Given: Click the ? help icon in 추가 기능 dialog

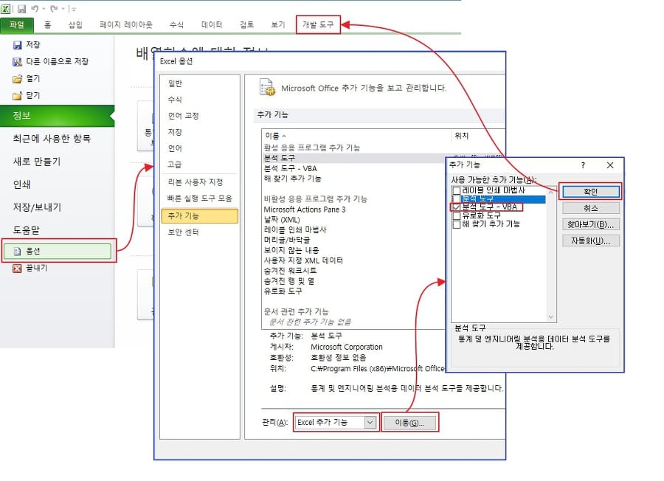Looking at the screenshot, I should tap(583, 165).
